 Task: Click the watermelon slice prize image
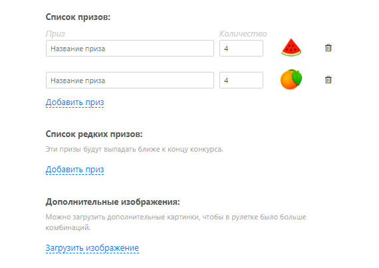coord(291,48)
